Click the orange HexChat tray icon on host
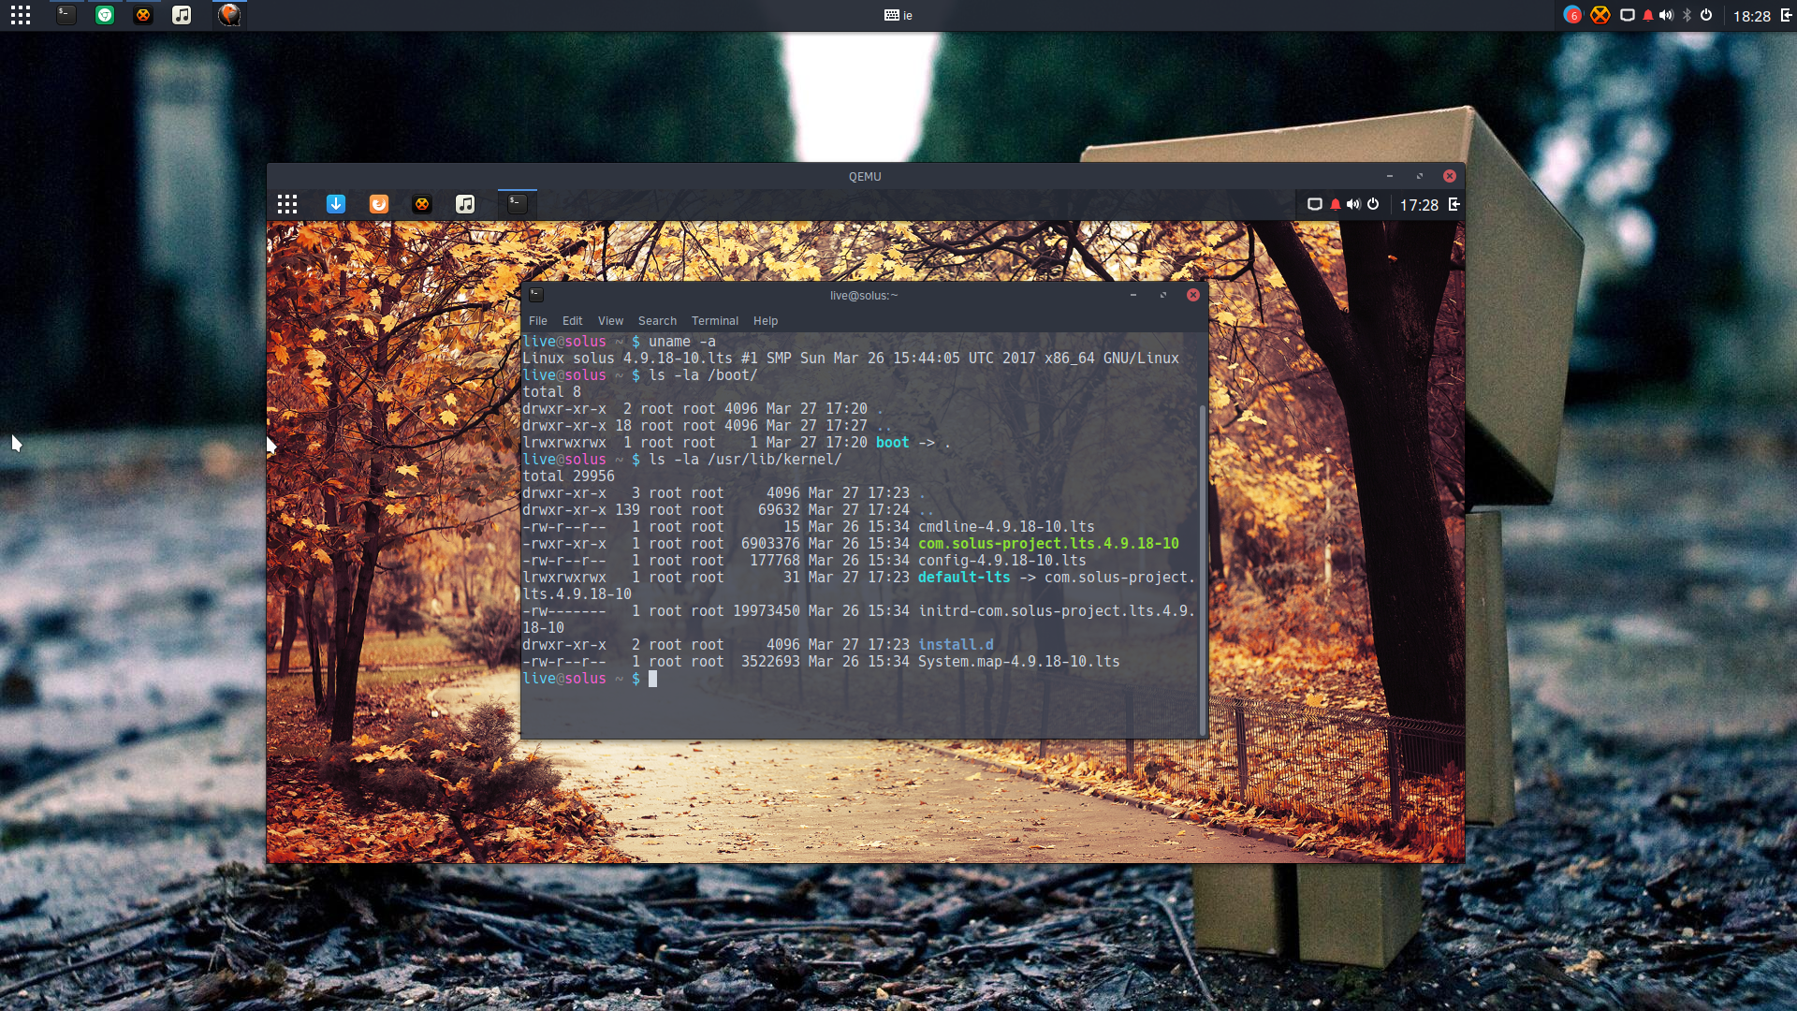This screenshot has width=1797, height=1011. [1600, 15]
